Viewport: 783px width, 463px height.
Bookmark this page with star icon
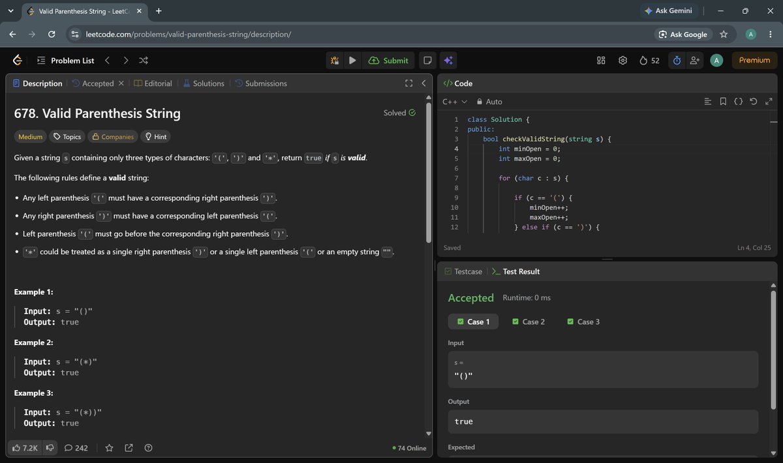[724, 34]
